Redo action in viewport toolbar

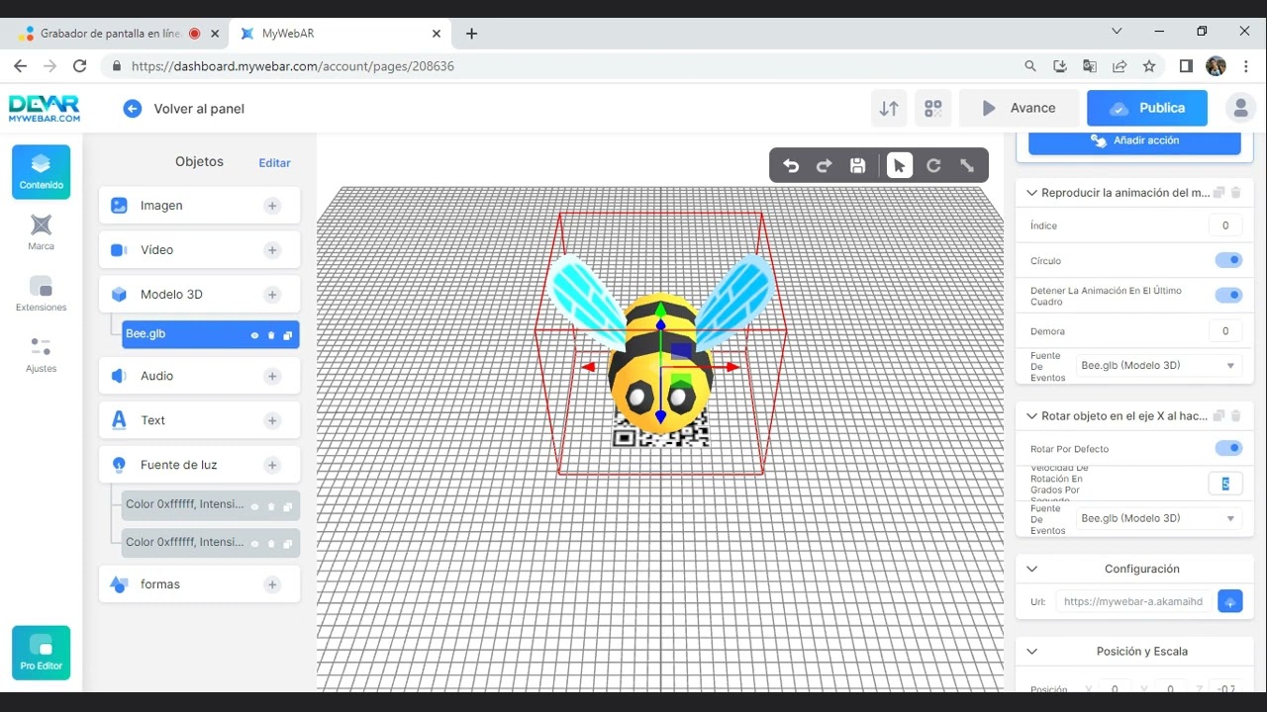[x=824, y=166]
